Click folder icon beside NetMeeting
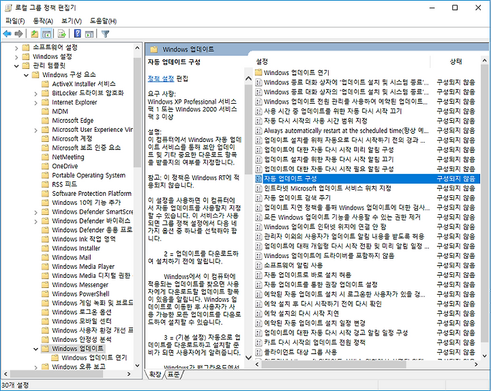The width and height of the screenshot is (491, 391). tap(46, 157)
